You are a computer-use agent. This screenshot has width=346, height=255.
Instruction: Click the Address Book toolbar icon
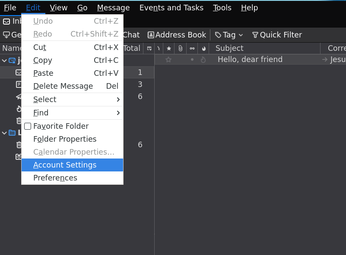tap(151, 35)
